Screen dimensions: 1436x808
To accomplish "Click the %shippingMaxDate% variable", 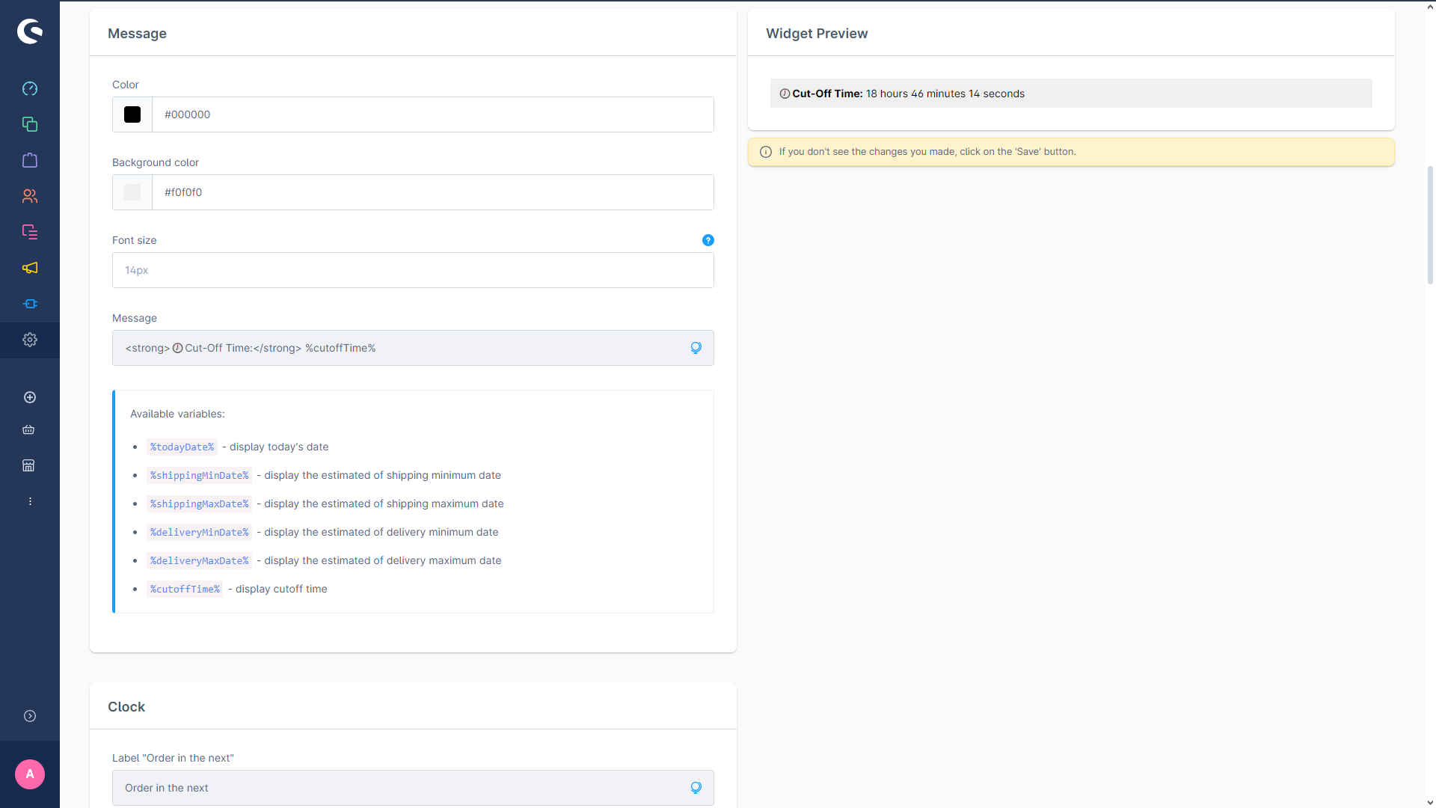I will tap(199, 504).
